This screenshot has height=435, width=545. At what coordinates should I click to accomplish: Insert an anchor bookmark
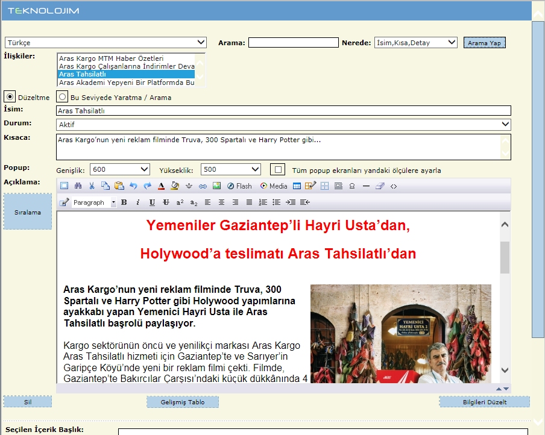point(189,186)
